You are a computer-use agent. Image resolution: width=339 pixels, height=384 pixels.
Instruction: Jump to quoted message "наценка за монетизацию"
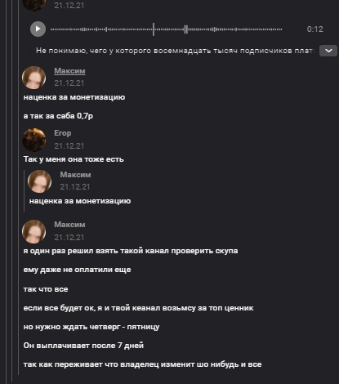[x=80, y=201]
